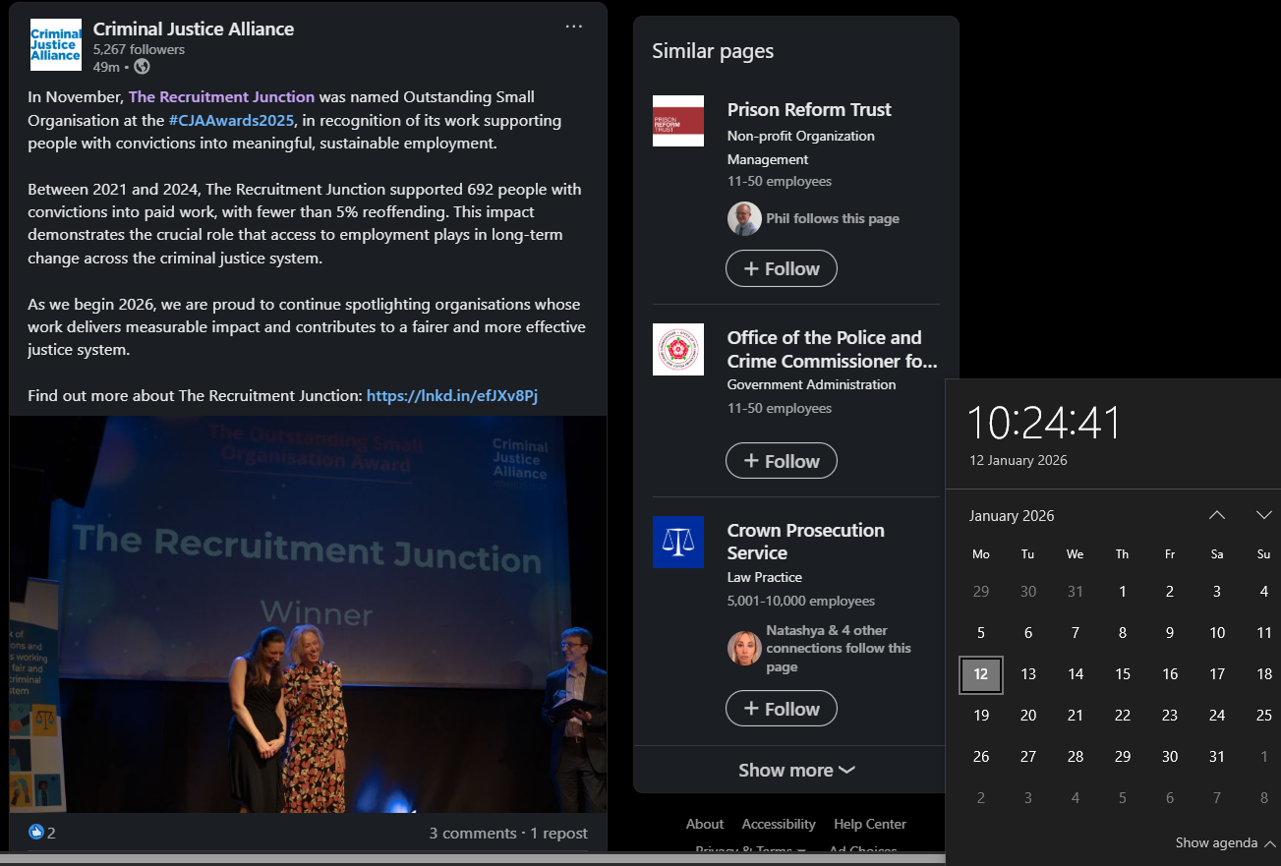Select 31 January in the calendar
The width and height of the screenshot is (1281, 866).
point(1217,757)
